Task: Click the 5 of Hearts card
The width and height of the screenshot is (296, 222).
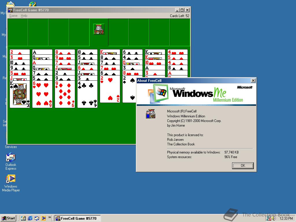Action: (x=20, y=73)
